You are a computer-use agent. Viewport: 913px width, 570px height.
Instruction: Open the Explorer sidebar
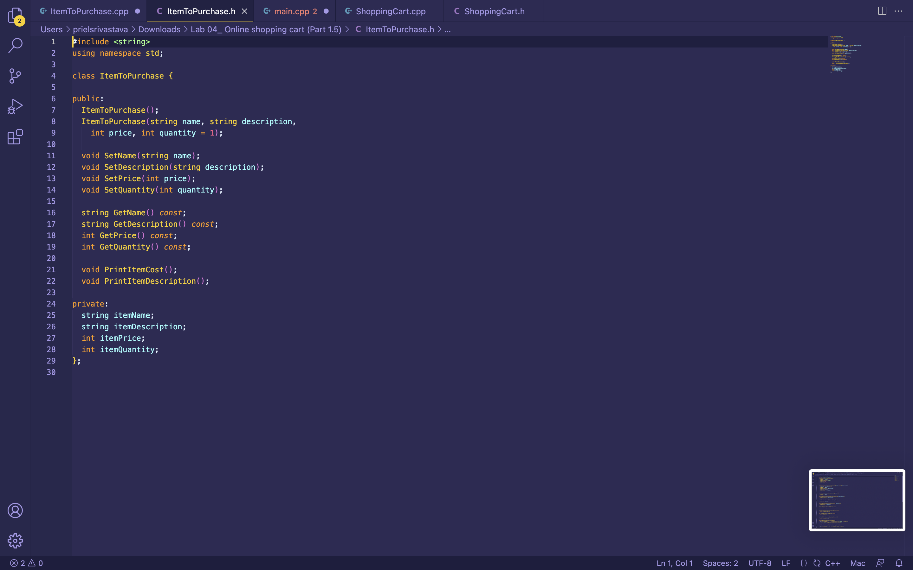pos(15,15)
